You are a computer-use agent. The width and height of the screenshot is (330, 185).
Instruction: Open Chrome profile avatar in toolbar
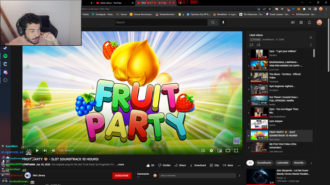pos(321,9)
